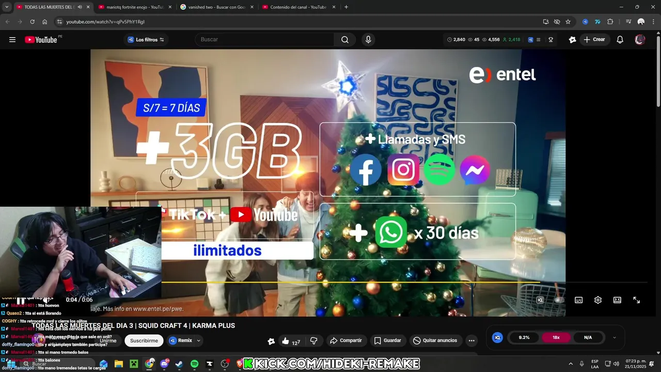Click the vidIQ logo in the stats bar
661x372 pixels.
click(x=530, y=40)
